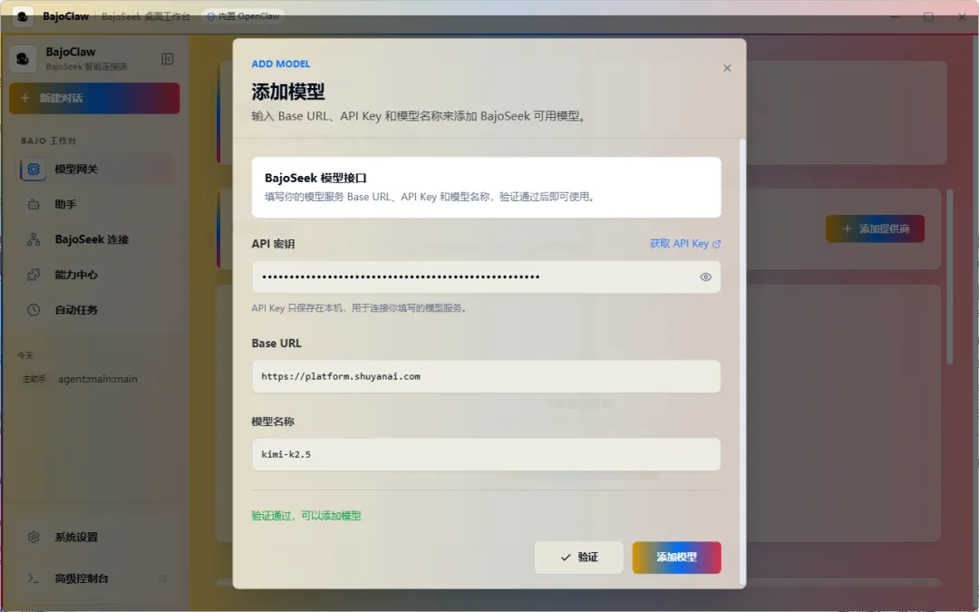The image size is (979, 612).
Task: Click the 添加提供商 button in background
Action: point(875,228)
